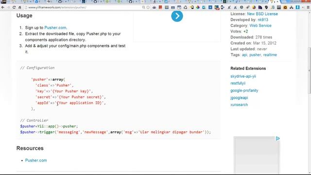Click the yellow pie-shaped extension icon
This screenshot has width=311, height=175.
pyautogui.click(x=254, y=8)
